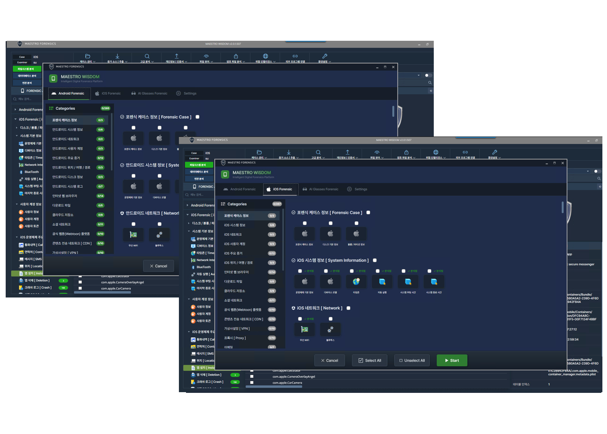Screen dimensions: 607x434
Task: Expand Android Forensic tree node in front window
Action: tap(187, 205)
